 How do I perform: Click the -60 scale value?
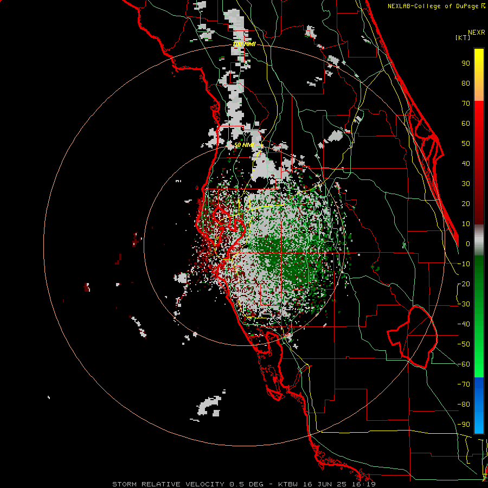(464, 364)
